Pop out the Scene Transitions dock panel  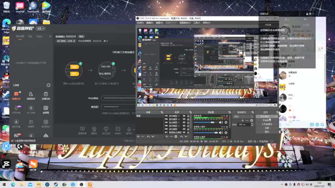253,112
